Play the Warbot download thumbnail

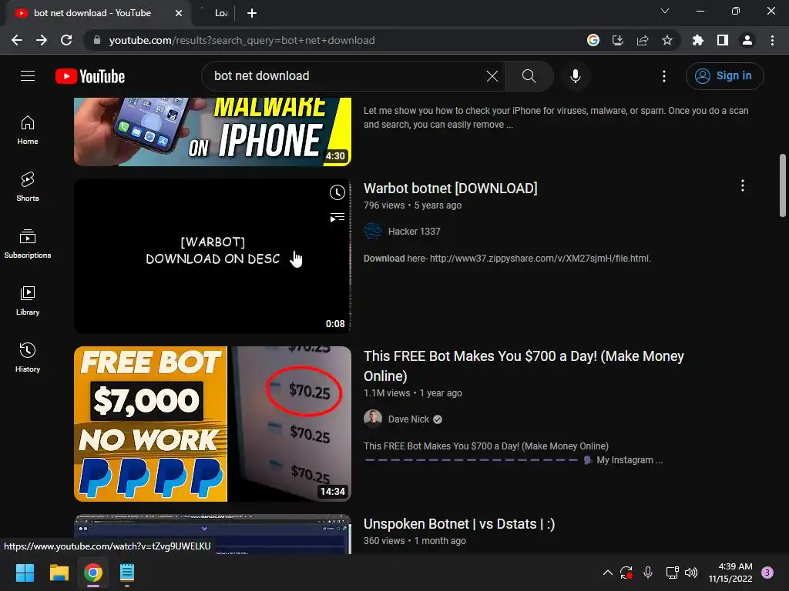(x=213, y=255)
